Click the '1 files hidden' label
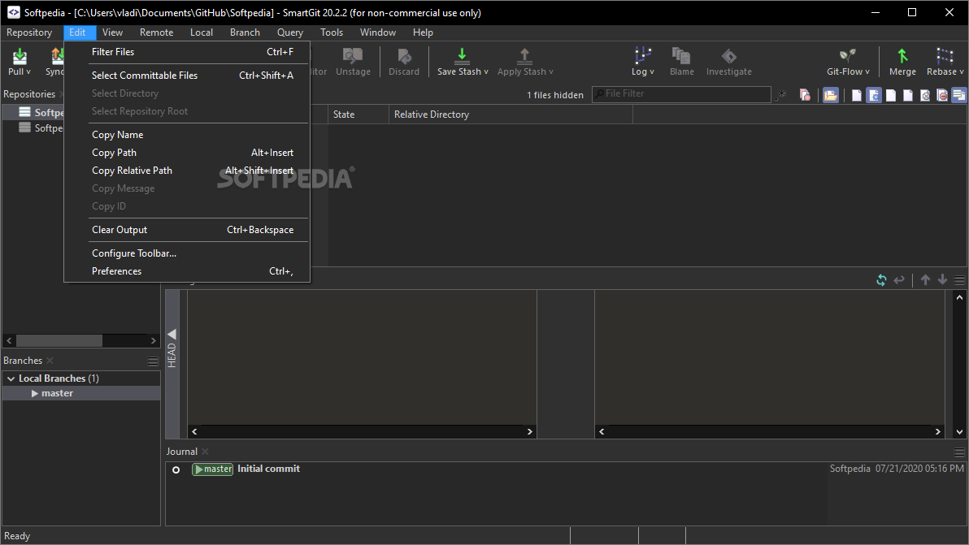The image size is (969, 545). [555, 95]
